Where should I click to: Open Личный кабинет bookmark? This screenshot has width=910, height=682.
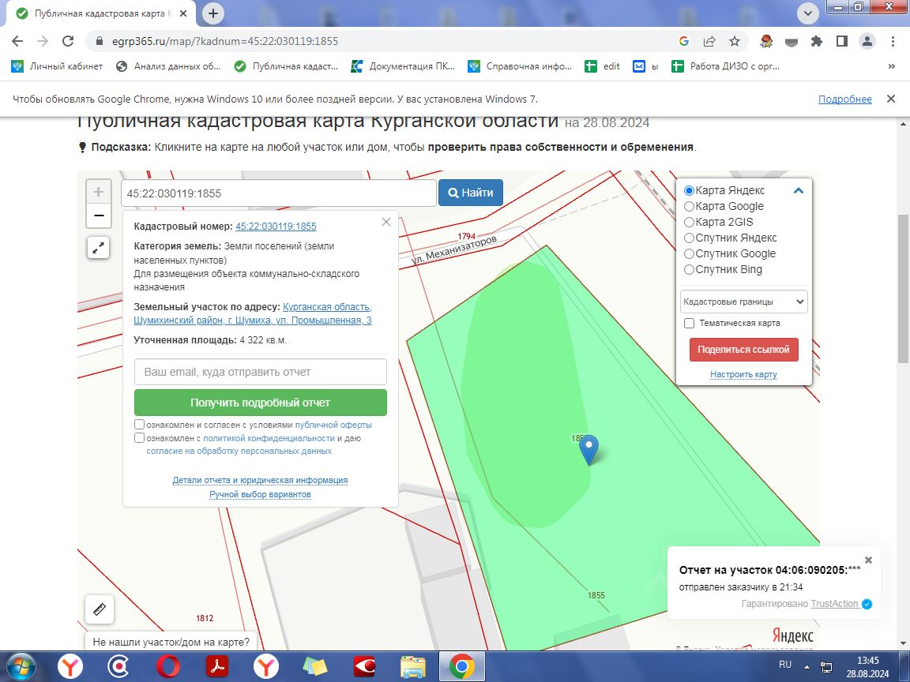pyautogui.click(x=57, y=66)
